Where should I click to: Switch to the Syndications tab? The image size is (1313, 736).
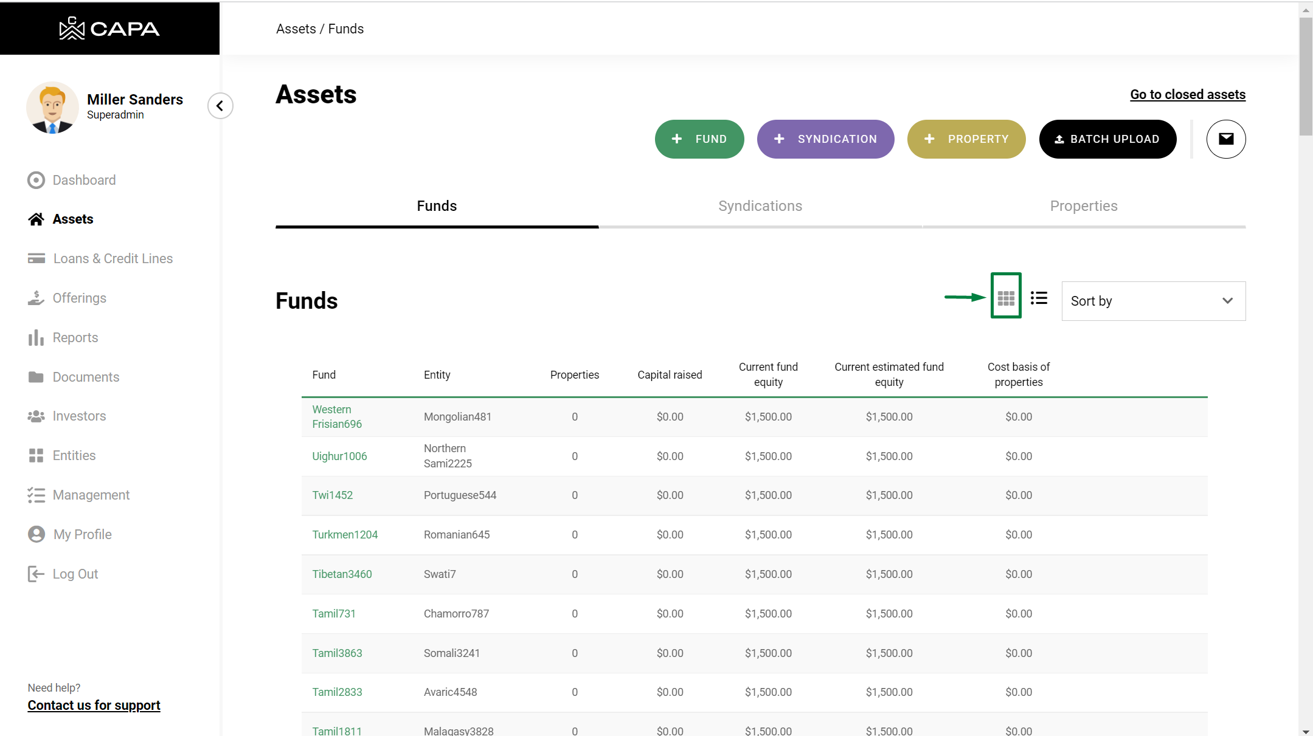760,206
